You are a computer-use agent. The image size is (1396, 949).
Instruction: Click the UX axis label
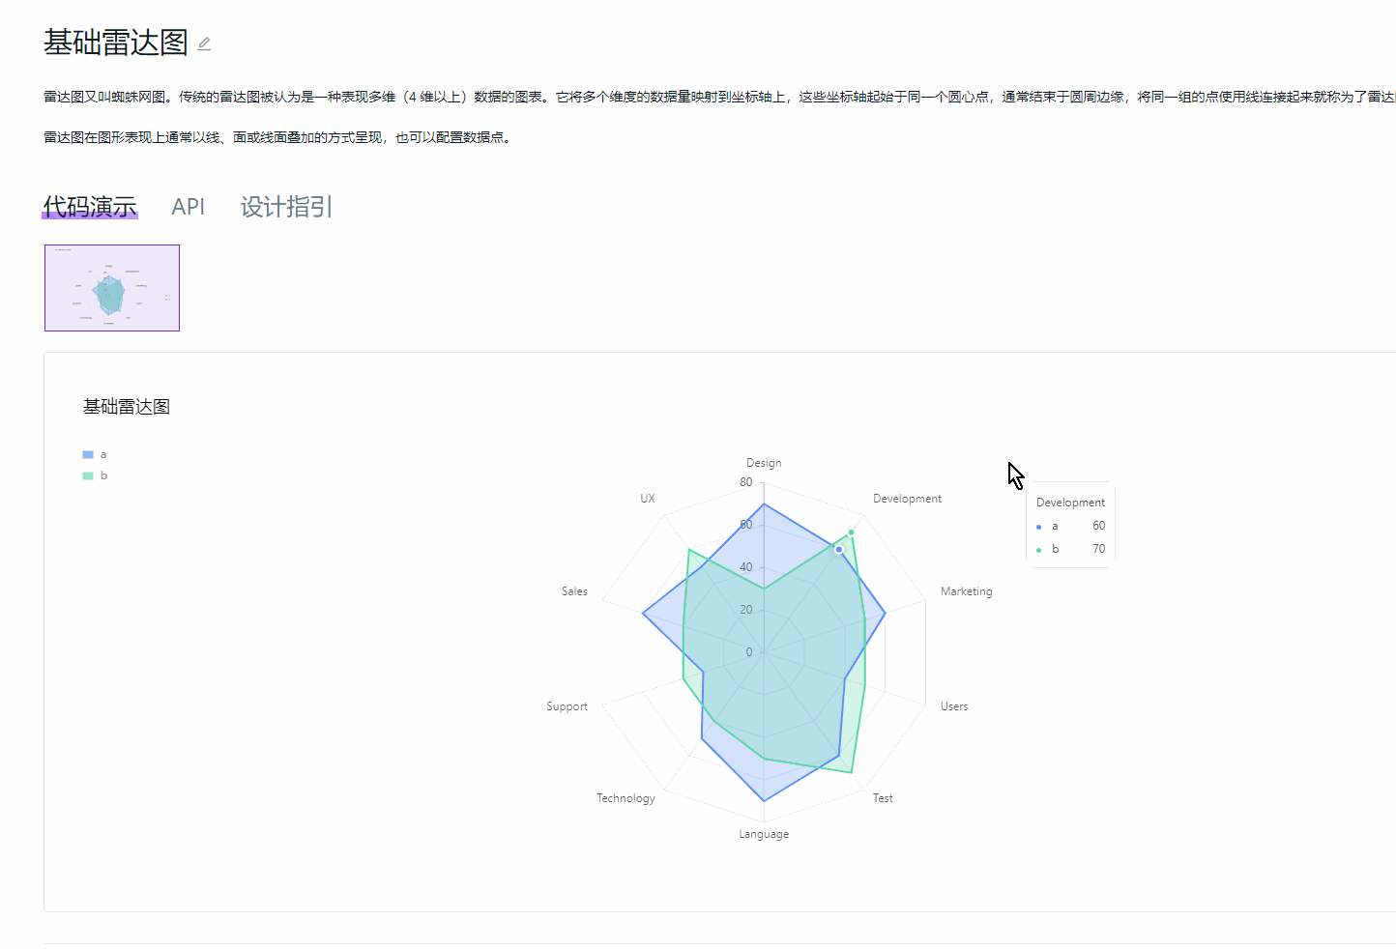point(647,498)
